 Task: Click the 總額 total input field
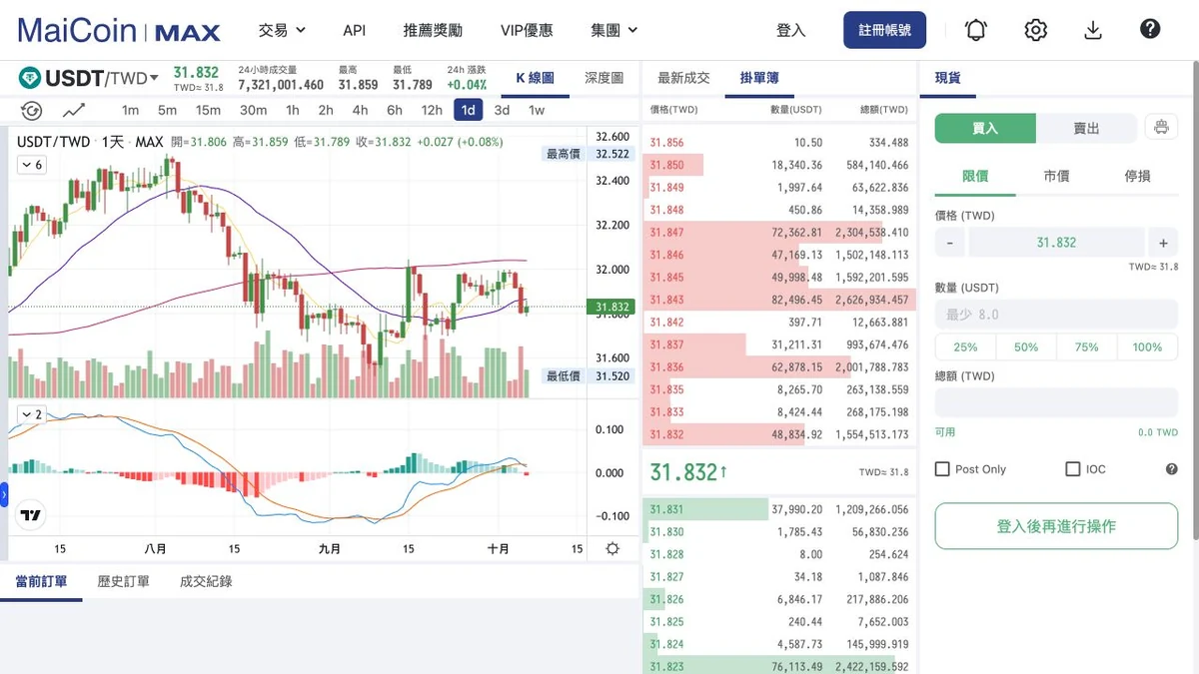(x=1056, y=403)
